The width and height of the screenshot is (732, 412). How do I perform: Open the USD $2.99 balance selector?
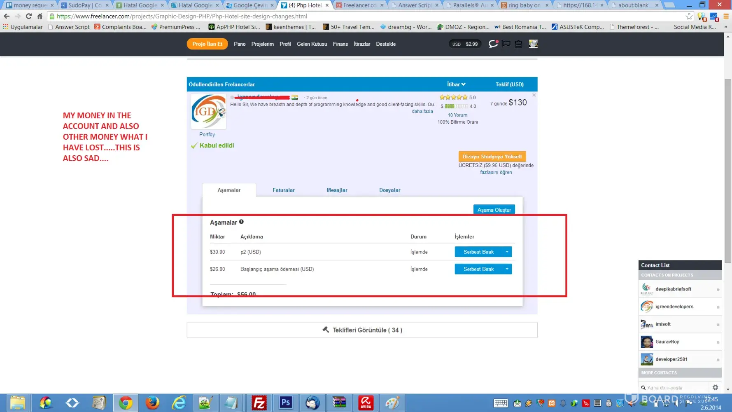click(x=465, y=44)
